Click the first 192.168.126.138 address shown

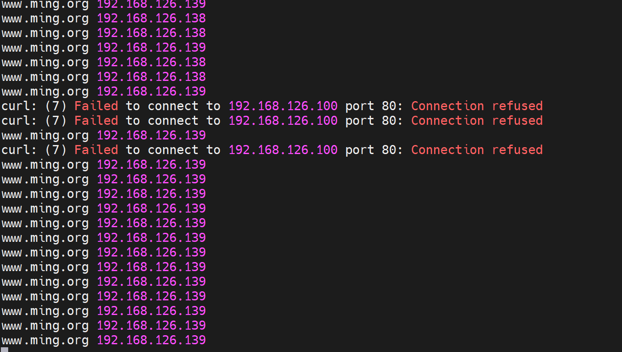pos(151,18)
